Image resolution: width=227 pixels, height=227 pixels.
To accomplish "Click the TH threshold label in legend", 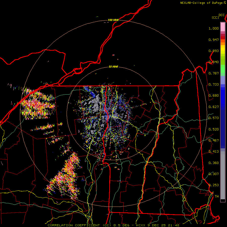I will coord(217,196).
